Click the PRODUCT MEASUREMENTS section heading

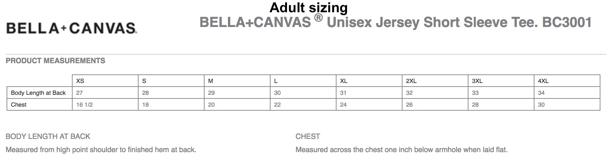pos(55,61)
